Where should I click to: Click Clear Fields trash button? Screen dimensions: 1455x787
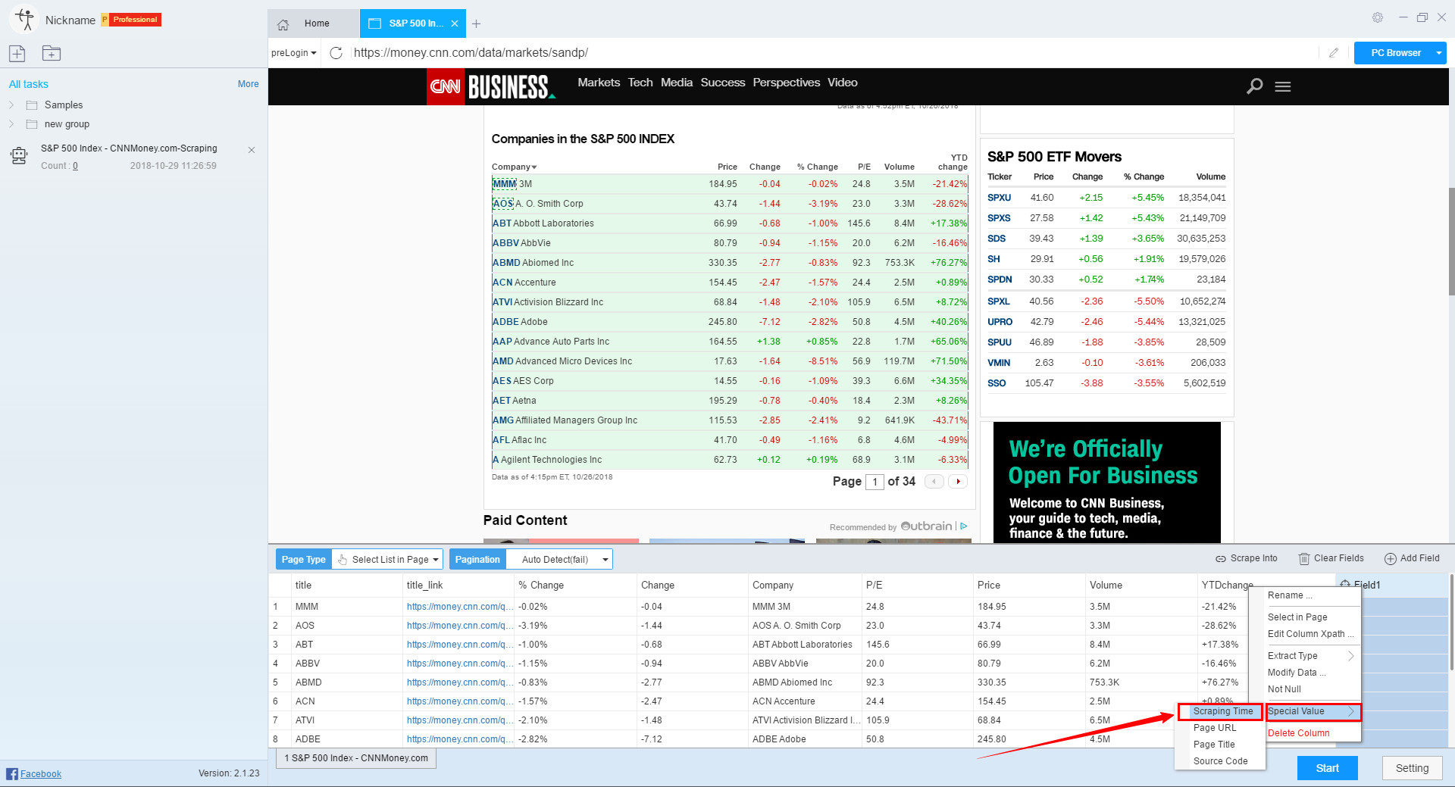pyautogui.click(x=1331, y=558)
